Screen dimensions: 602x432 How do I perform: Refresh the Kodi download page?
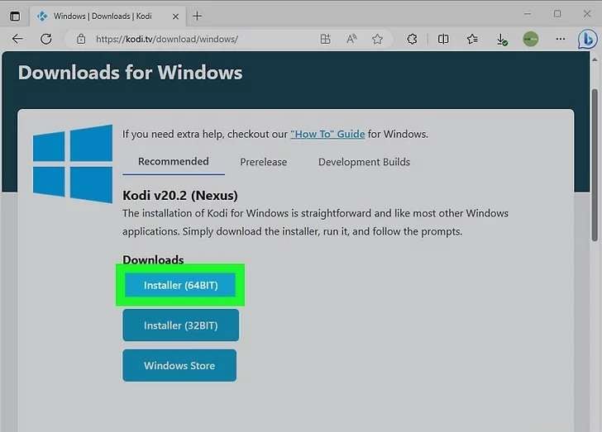tap(46, 39)
